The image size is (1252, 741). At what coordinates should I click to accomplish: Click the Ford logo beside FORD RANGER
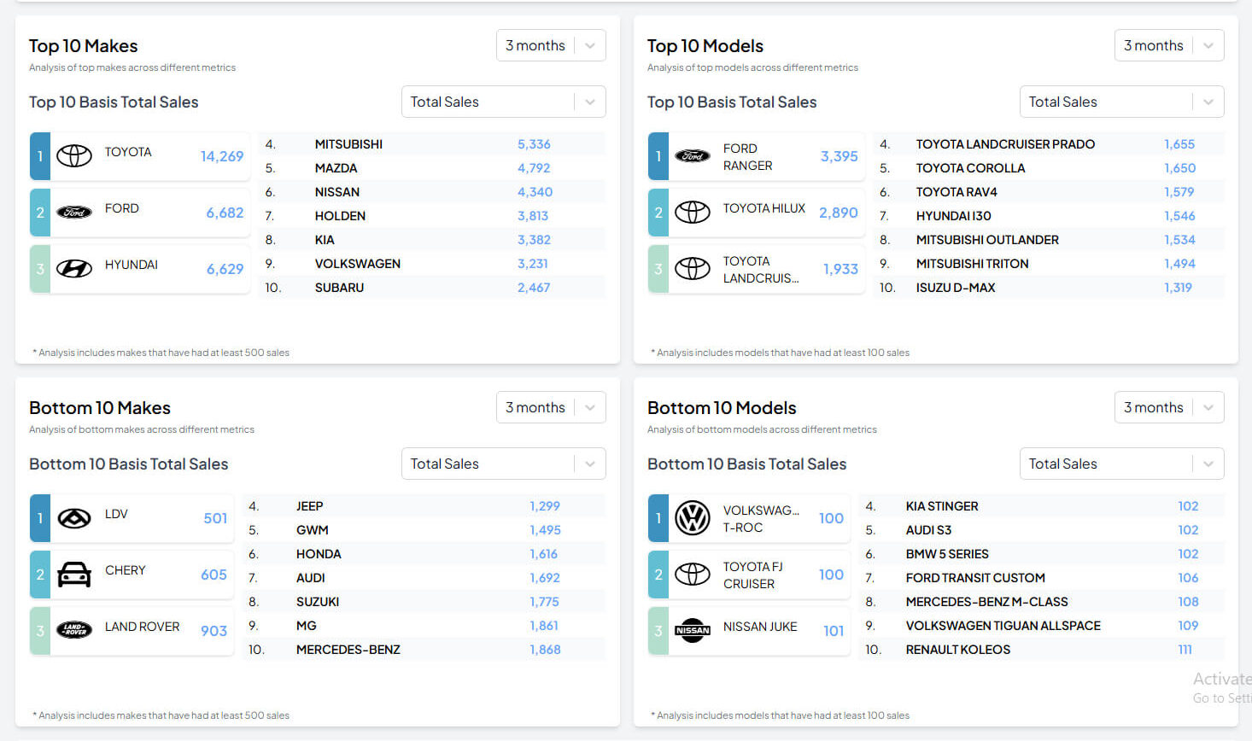[x=693, y=156]
